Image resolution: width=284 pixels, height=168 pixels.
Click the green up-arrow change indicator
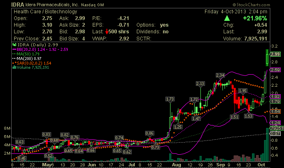(x=227, y=18)
